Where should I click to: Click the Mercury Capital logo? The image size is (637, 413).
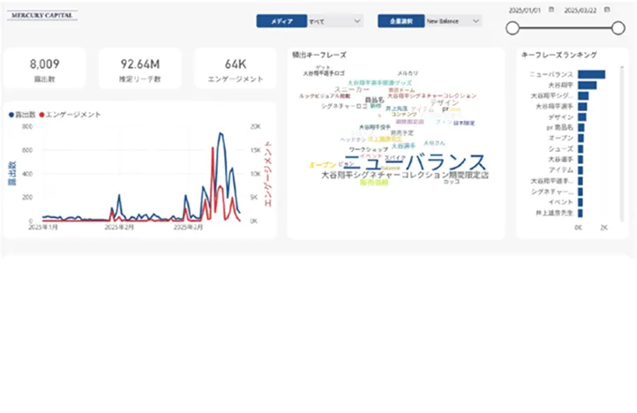43,15
